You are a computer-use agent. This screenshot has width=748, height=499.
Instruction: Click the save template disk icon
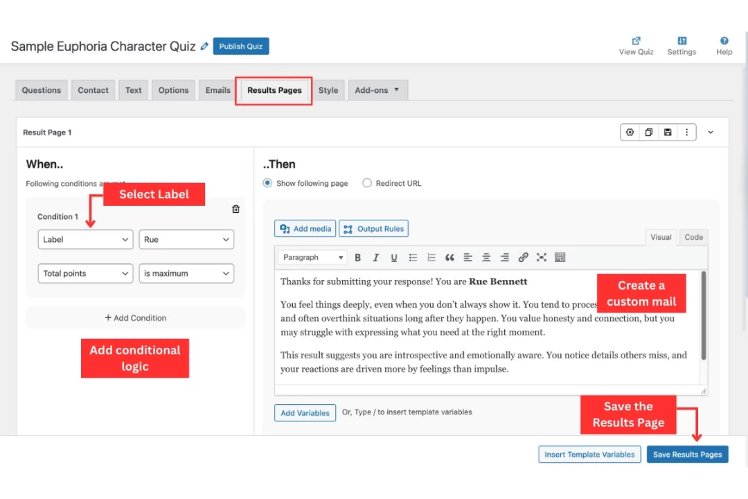(x=668, y=132)
